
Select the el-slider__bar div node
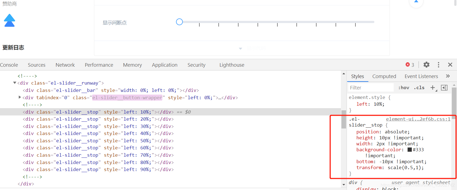click(x=111, y=90)
